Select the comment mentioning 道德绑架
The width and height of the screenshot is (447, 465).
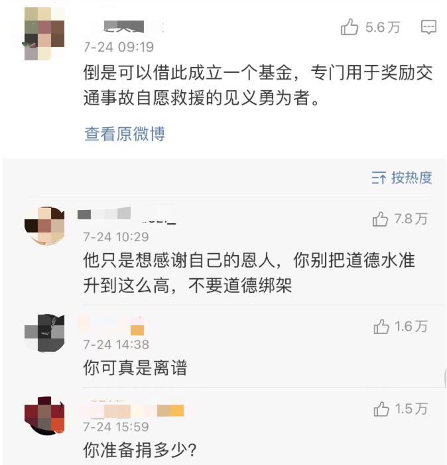point(249,272)
